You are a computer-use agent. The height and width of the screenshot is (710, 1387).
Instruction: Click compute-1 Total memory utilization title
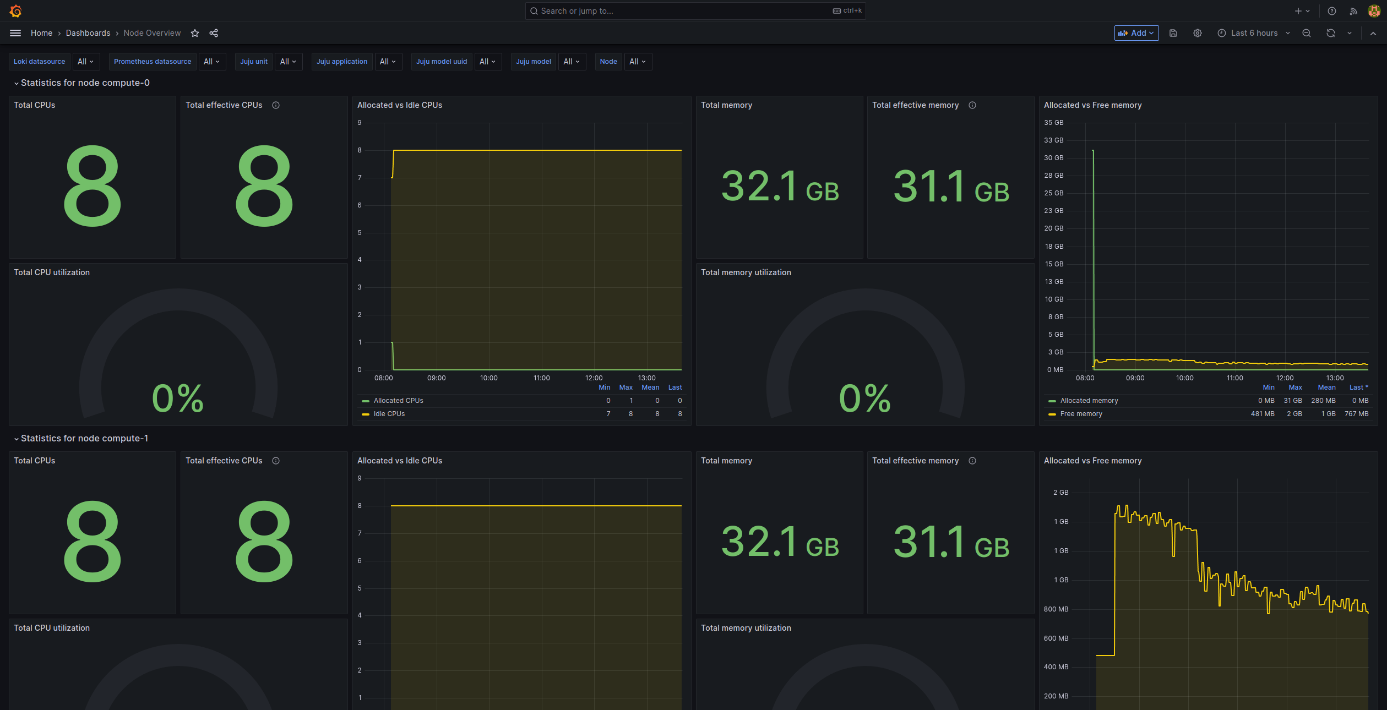[746, 628]
